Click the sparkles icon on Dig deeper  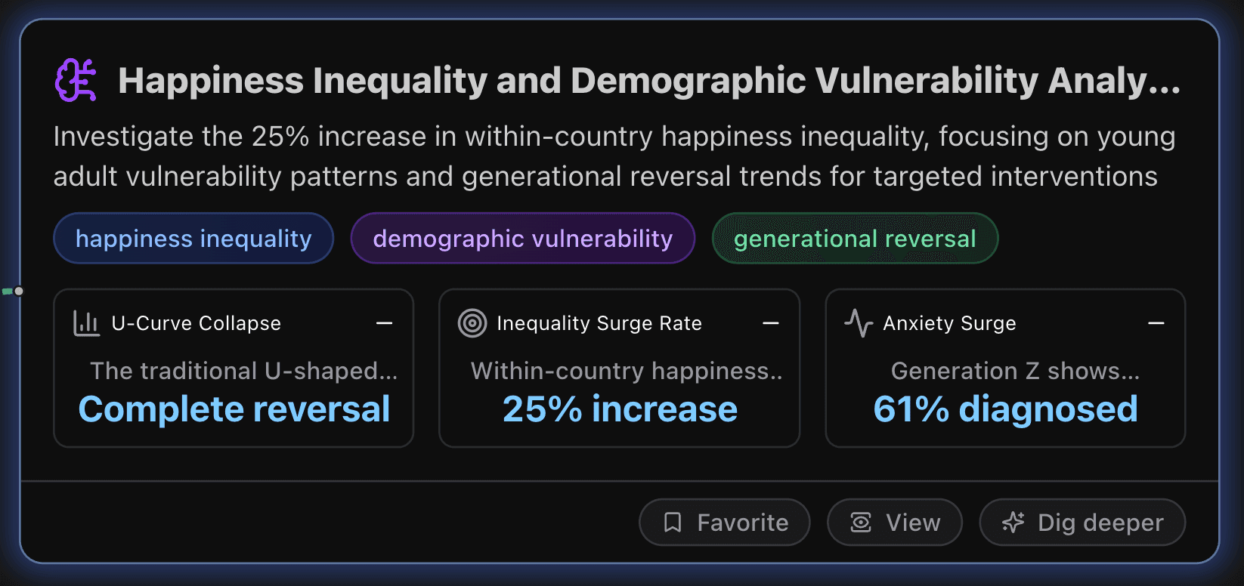click(x=1013, y=522)
